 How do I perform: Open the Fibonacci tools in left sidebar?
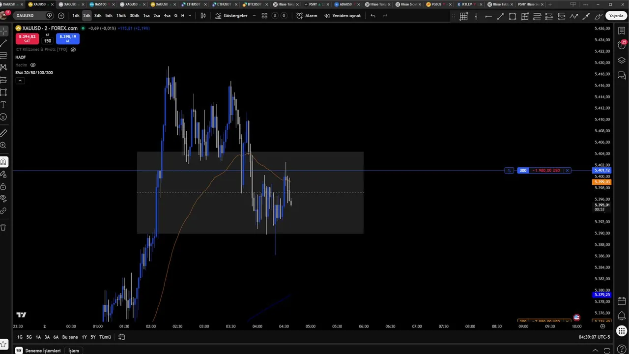3,56
